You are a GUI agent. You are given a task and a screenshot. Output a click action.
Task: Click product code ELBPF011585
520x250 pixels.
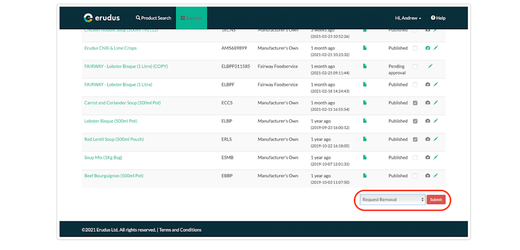pyautogui.click(x=236, y=66)
